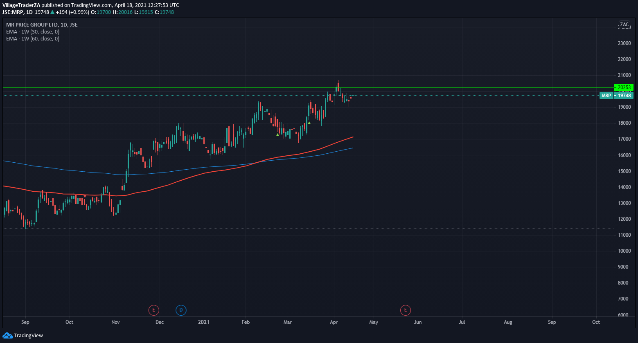
Task: Select the green triangle marker in late February
Action: [x=278, y=135]
